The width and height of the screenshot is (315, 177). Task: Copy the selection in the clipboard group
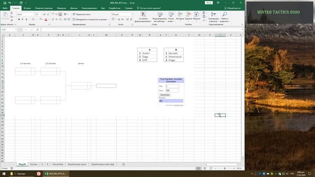(11, 17)
